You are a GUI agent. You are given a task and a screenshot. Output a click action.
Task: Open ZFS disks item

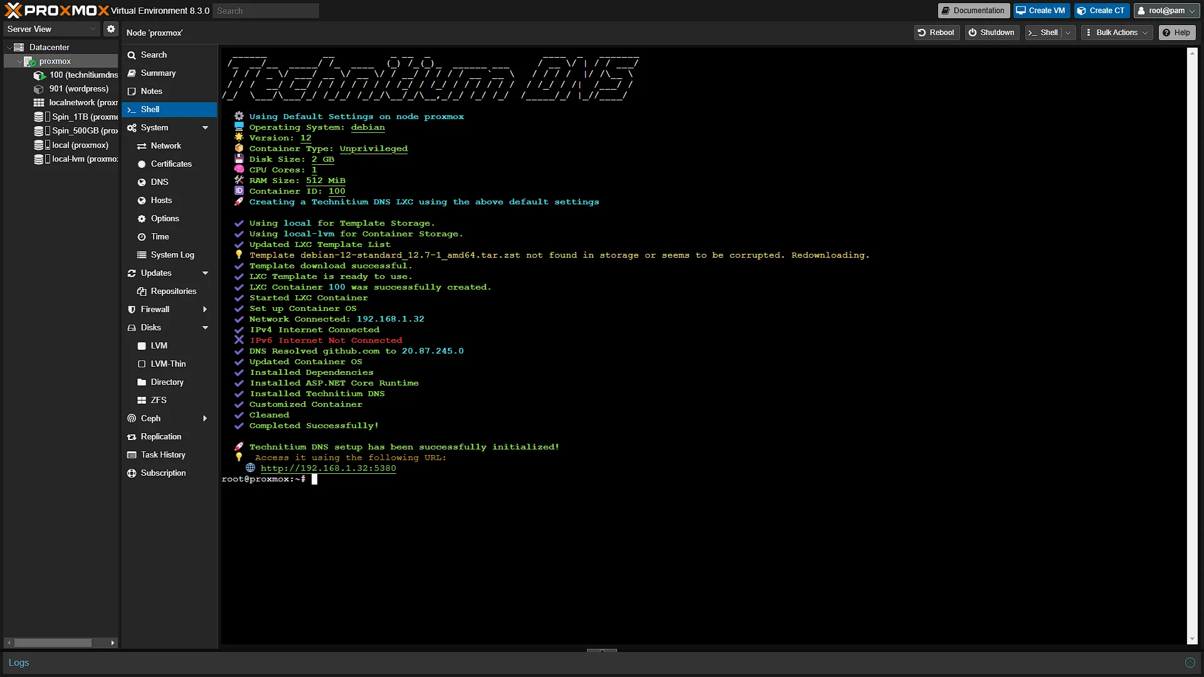pyautogui.click(x=169, y=401)
